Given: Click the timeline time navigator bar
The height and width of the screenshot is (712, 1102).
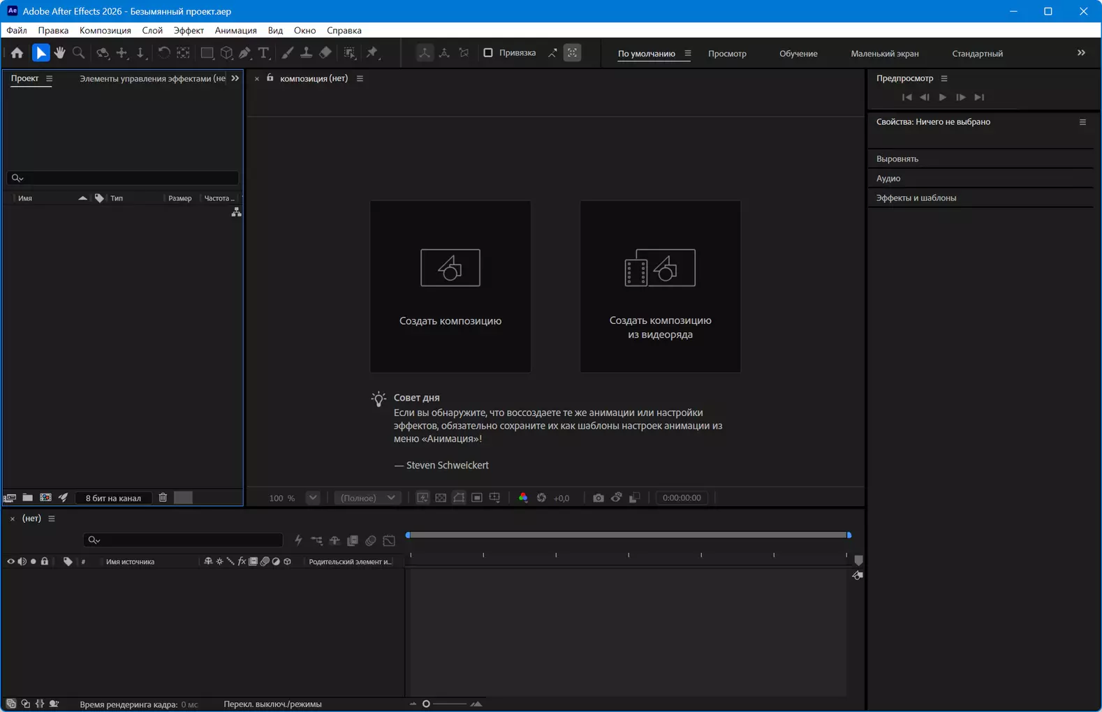Looking at the screenshot, I should coord(628,535).
